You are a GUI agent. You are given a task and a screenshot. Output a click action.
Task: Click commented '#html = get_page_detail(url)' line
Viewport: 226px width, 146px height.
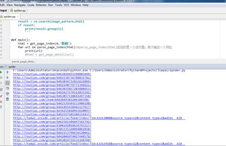click(x=49, y=55)
